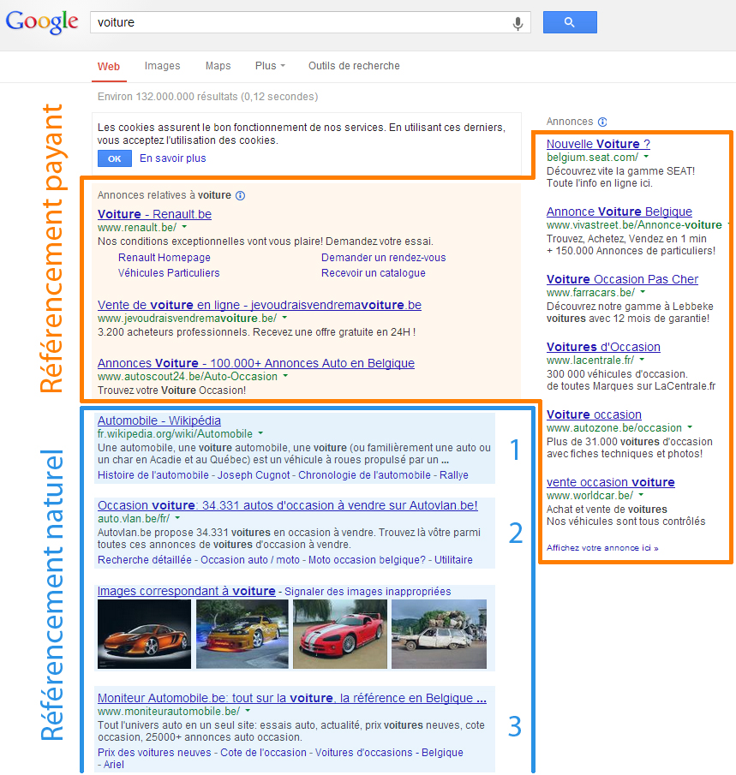Open 'Annonce Voiture Belgique' ad
The image size is (736, 775).
click(x=619, y=212)
